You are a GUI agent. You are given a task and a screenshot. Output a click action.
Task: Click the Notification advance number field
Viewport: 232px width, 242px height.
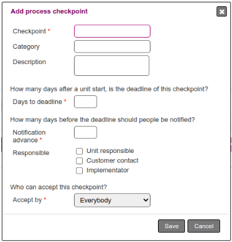pyautogui.click(x=85, y=132)
